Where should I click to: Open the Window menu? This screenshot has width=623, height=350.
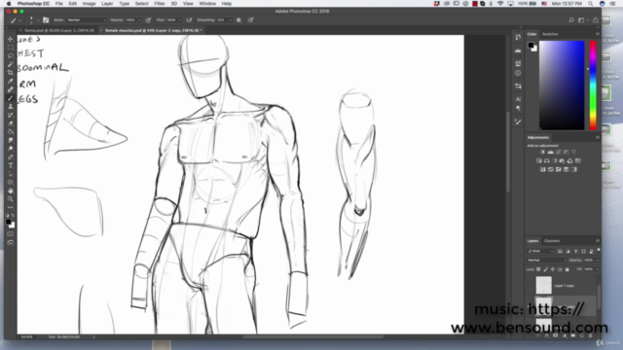[x=207, y=4]
